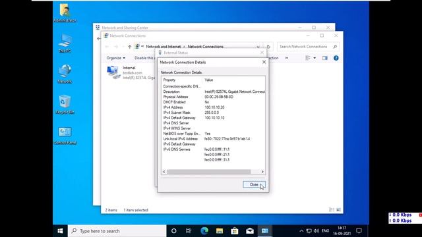Viewport: 422px width, 237px height.
Task: Click the horizontal scrollbar thumb in details
Action: (x=209, y=172)
